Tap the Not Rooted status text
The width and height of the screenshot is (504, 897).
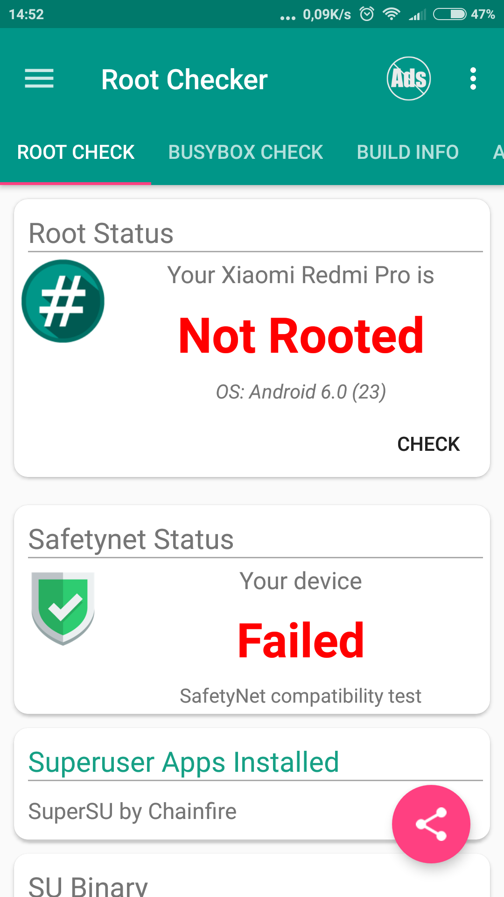point(301,335)
